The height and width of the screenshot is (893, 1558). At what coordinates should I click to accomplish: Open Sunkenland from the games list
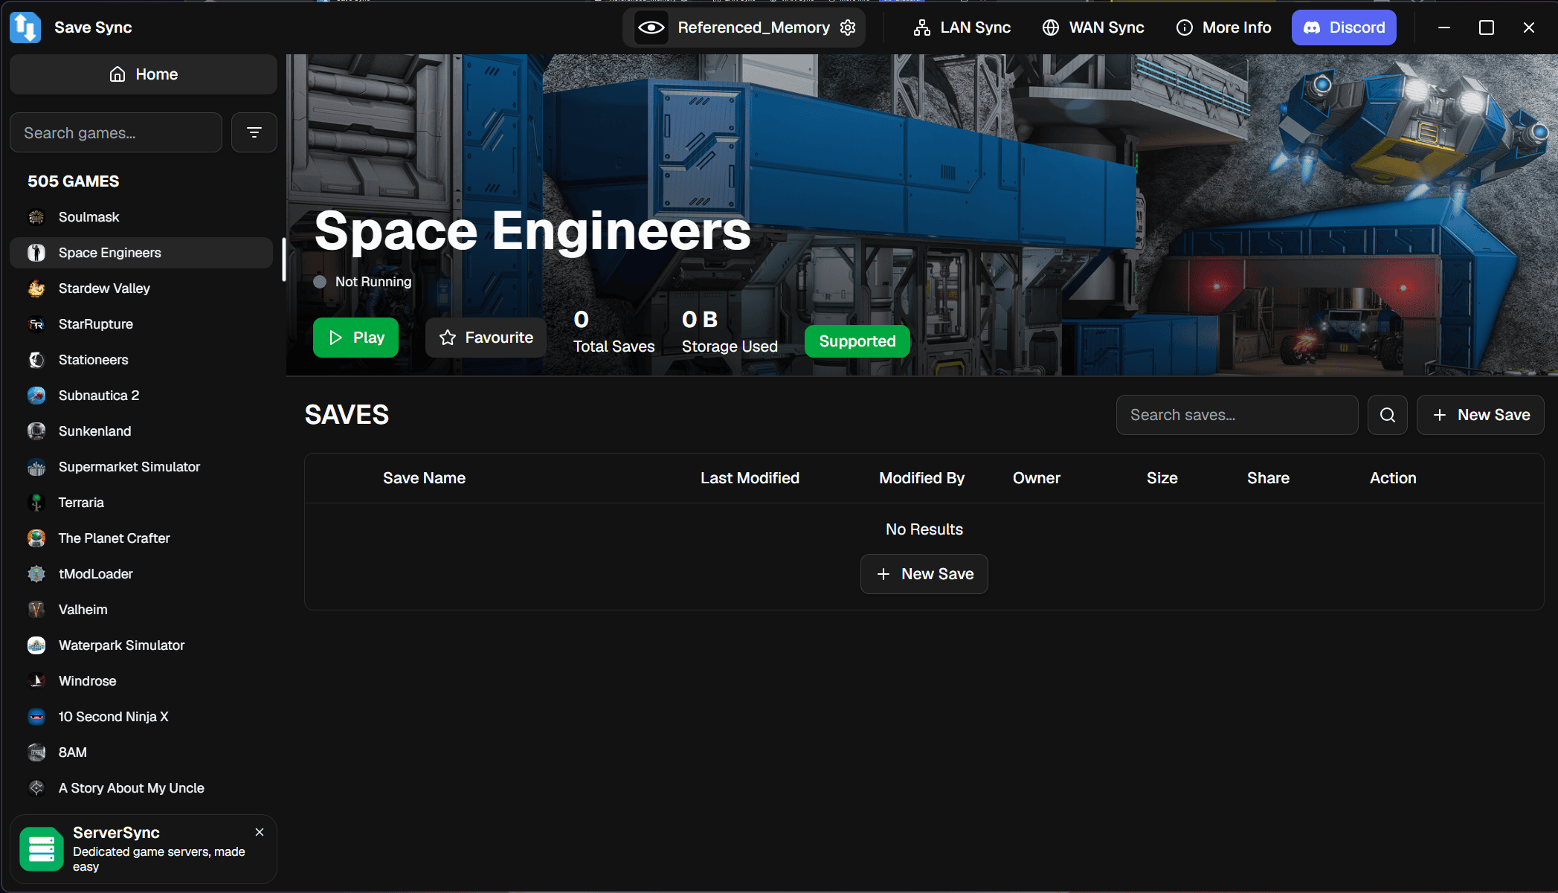click(x=141, y=431)
